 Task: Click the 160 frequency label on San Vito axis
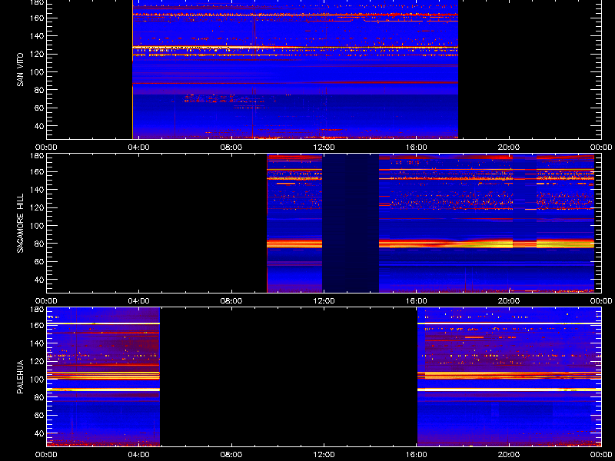pyautogui.click(x=37, y=18)
